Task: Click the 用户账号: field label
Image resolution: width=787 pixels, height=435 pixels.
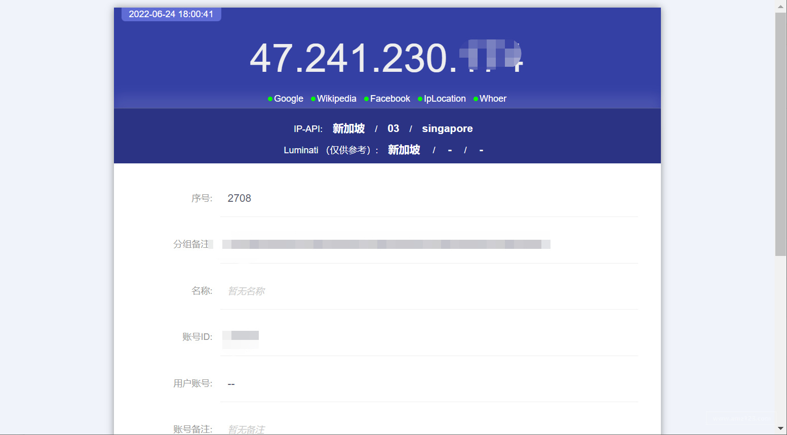Action: click(x=192, y=383)
